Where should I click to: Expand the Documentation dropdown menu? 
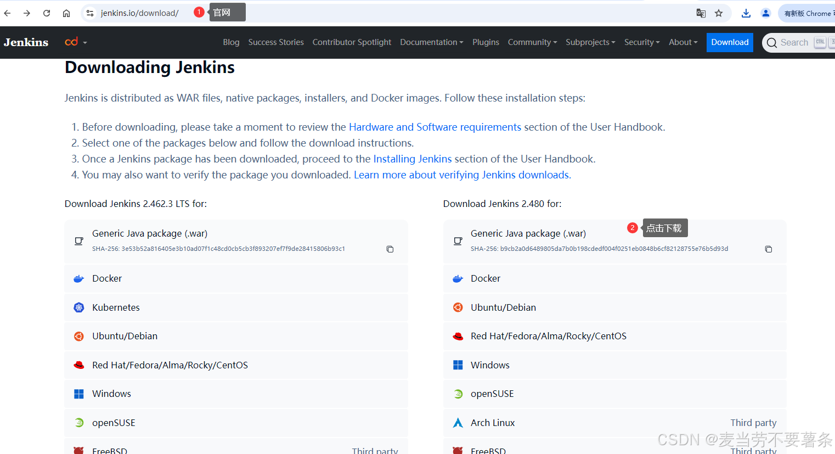432,42
